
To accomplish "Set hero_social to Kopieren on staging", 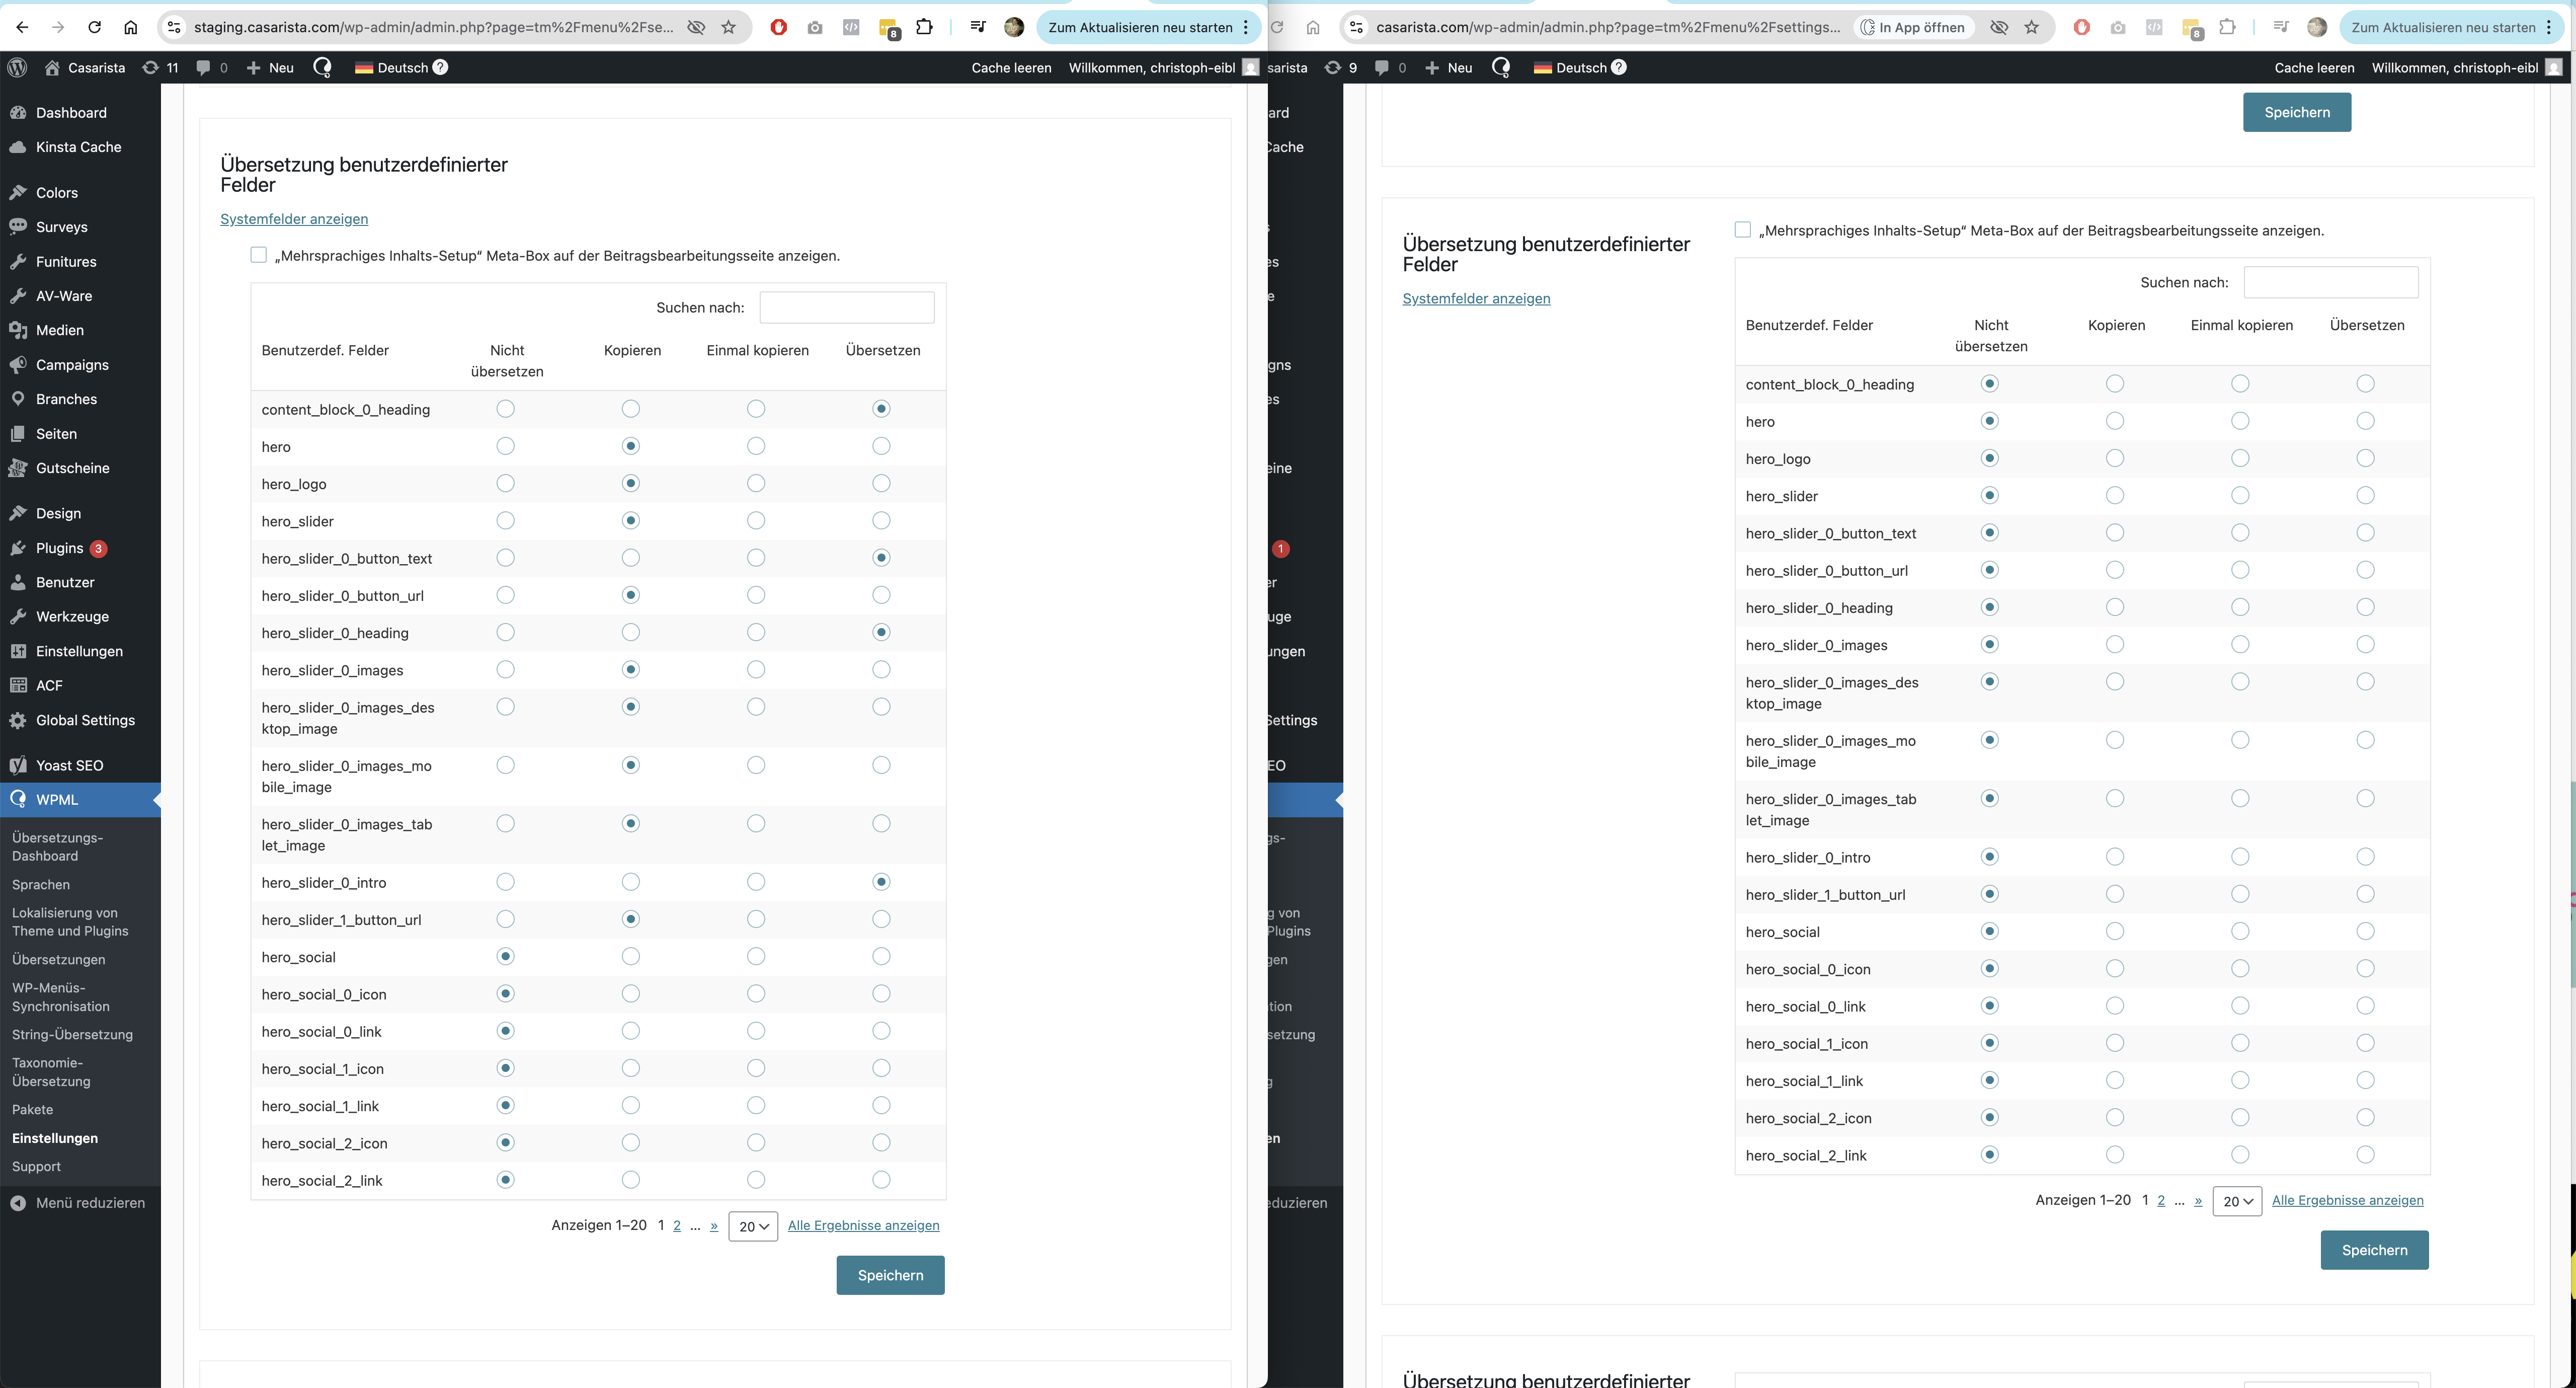I will pyautogui.click(x=631, y=957).
